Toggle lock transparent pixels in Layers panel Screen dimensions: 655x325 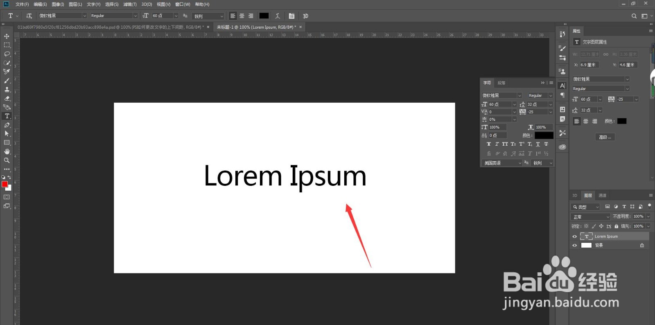(x=586, y=226)
